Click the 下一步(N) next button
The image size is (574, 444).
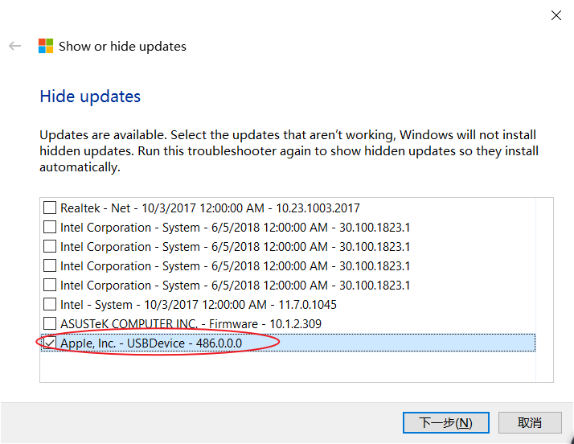click(x=446, y=423)
